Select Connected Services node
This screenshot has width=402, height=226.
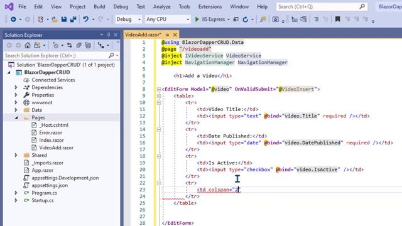point(53,80)
